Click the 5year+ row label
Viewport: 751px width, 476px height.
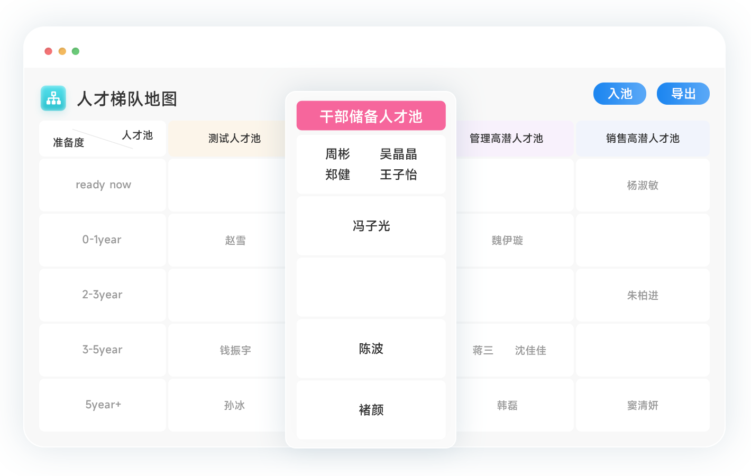pyautogui.click(x=103, y=405)
